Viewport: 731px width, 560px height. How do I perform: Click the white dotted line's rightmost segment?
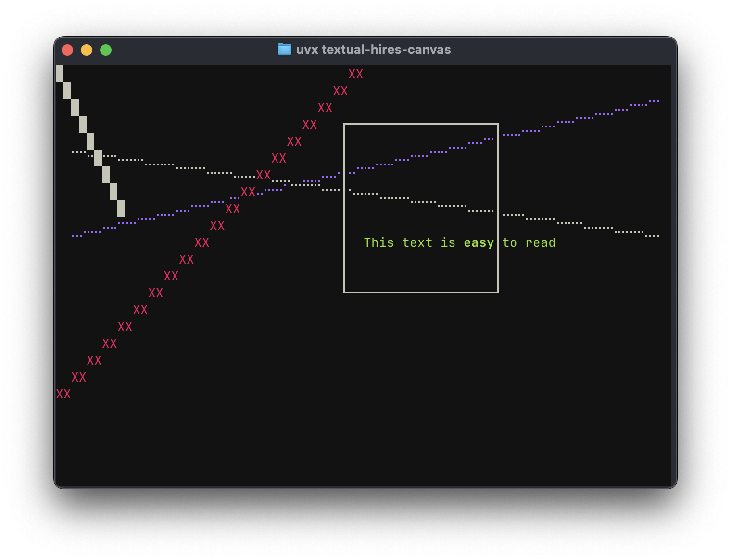[x=652, y=236]
